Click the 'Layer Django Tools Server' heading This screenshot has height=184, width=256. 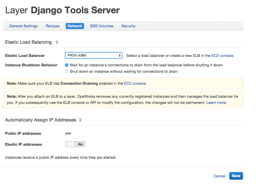point(62,10)
